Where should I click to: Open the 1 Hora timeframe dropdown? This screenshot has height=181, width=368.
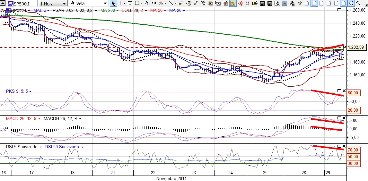pos(53,4)
